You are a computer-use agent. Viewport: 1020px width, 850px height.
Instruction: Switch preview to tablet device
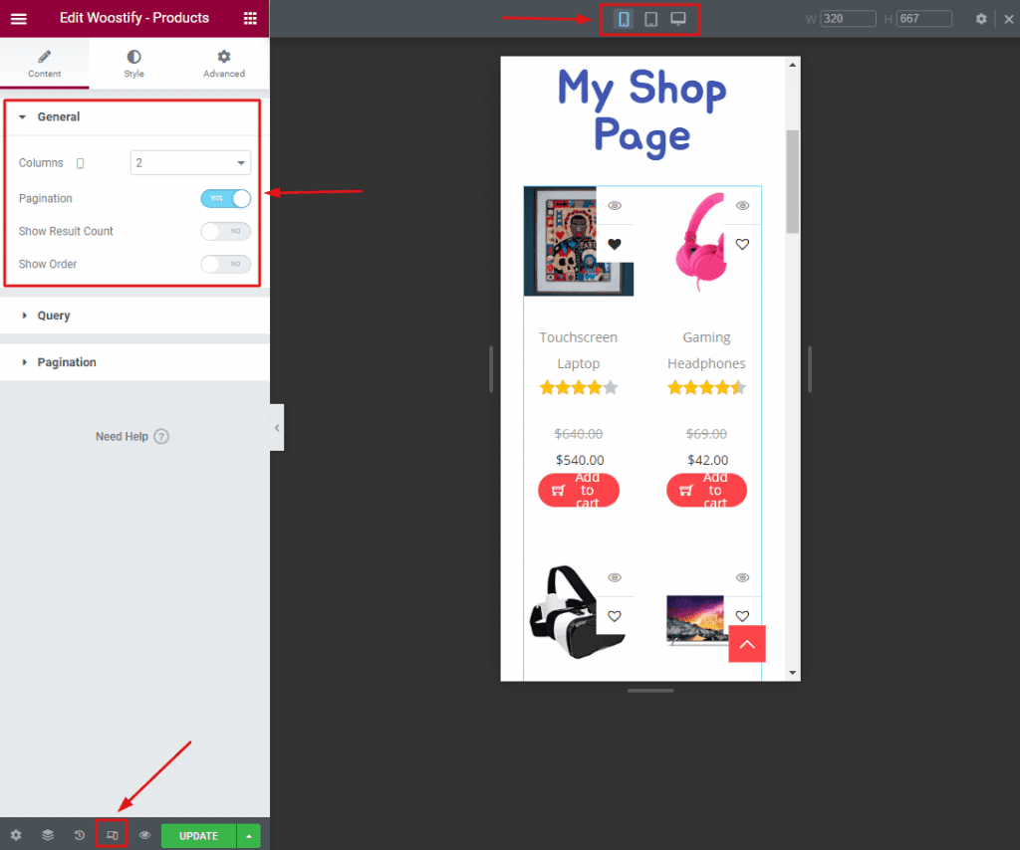coord(650,18)
